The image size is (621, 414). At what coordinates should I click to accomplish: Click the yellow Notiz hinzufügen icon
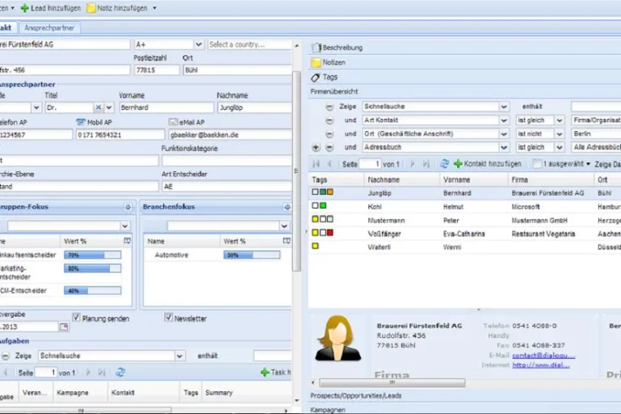coord(91,8)
